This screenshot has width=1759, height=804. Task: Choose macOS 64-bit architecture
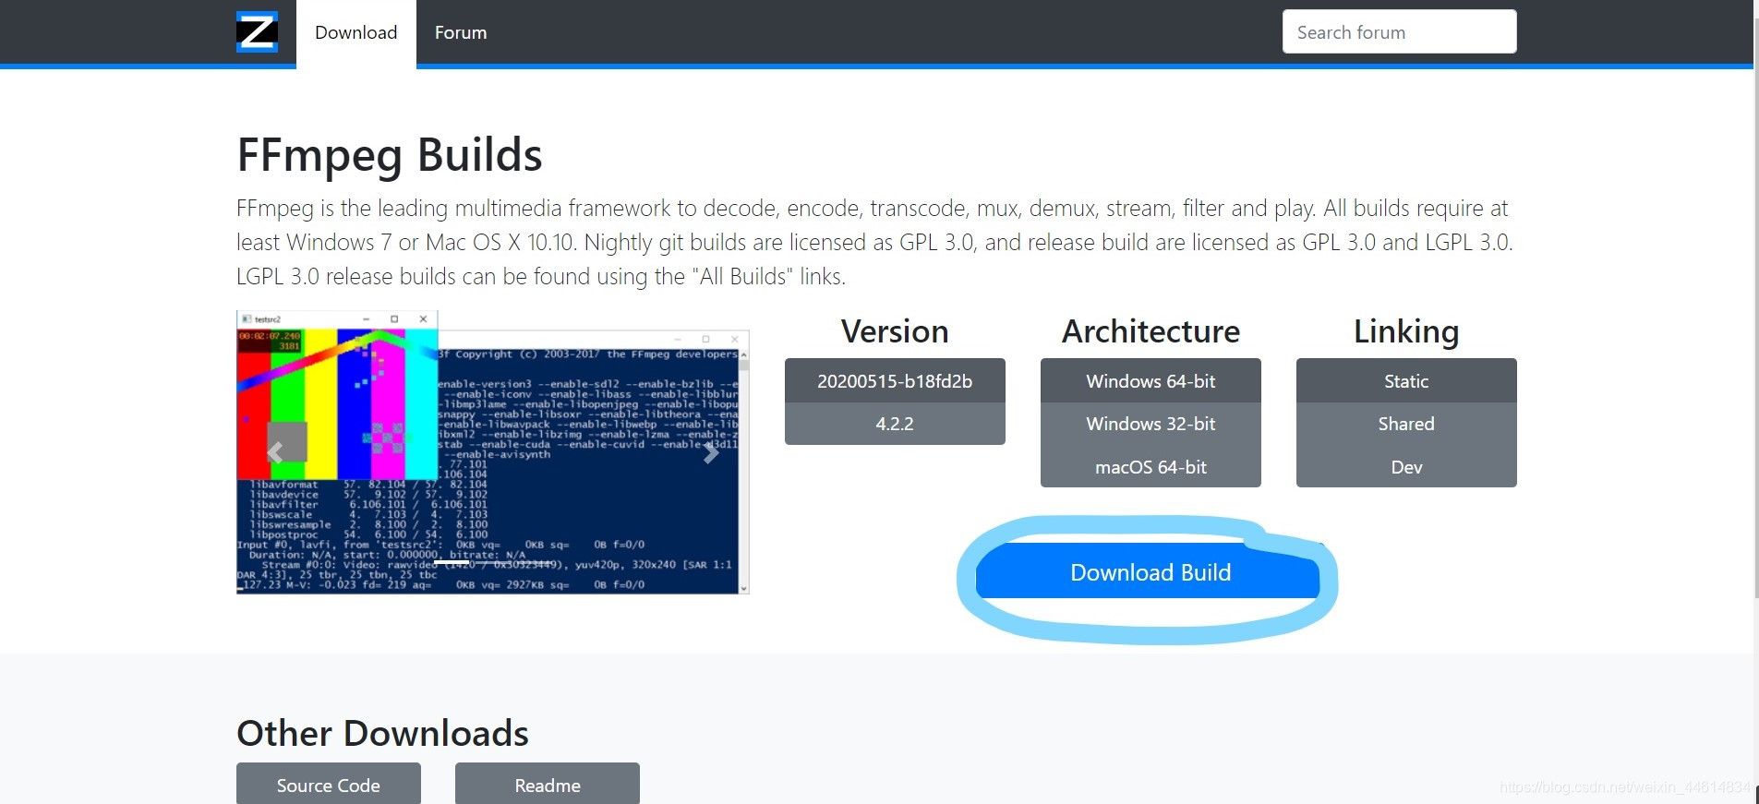[x=1151, y=466]
